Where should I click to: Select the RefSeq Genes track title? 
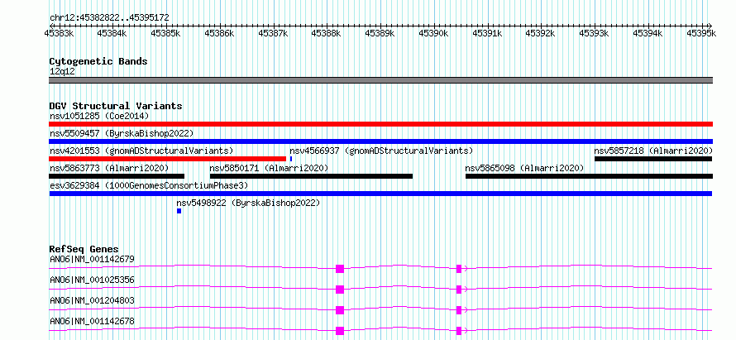click(84, 249)
